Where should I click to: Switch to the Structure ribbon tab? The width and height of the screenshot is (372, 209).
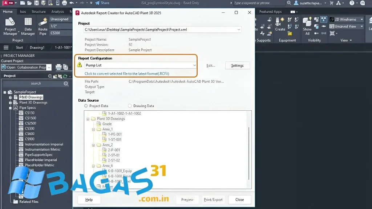[x=39, y=12]
